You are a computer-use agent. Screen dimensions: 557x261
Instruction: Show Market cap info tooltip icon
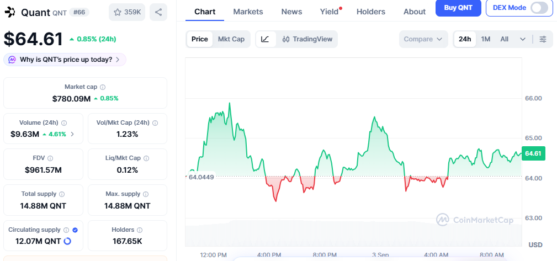(x=103, y=87)
